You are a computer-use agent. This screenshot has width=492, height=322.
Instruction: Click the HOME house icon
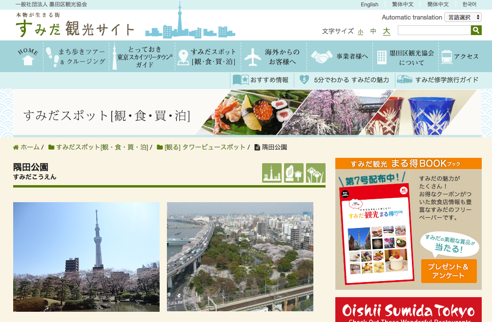click(x=28, y=60)
